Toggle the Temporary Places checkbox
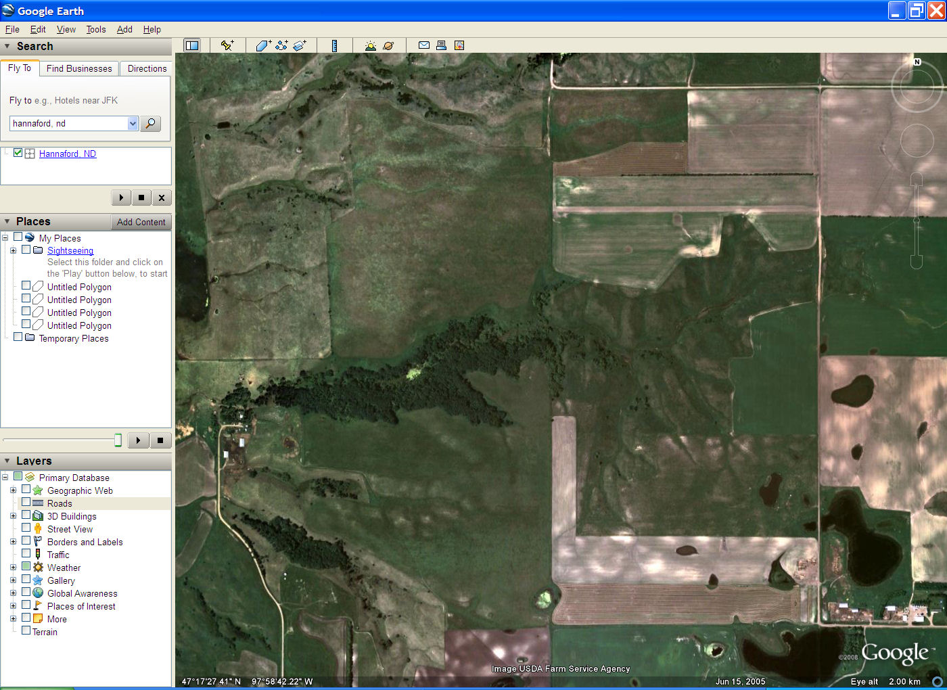Image resolution: width=947 pixels, height=690 pixels. [18, 337]
